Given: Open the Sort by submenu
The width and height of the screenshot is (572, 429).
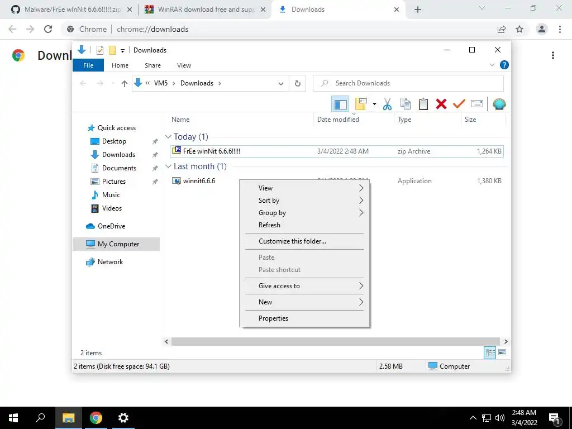Looking at the screenshot, I should (304, 201).
